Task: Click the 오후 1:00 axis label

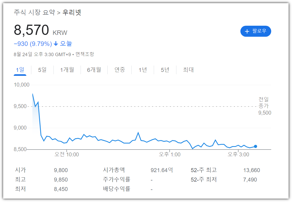Action: (x=170, y=154)
